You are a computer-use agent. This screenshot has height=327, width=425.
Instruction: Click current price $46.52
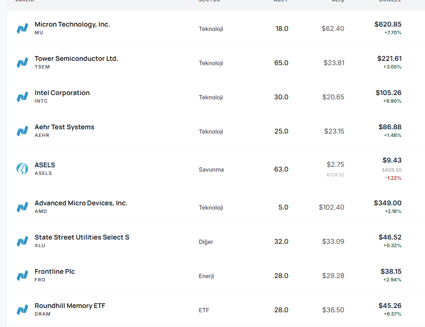(x=390, y=237)
